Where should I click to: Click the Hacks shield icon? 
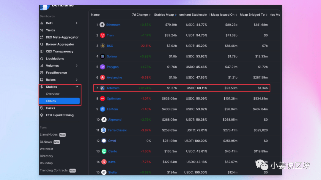click(x=42, y=108)
